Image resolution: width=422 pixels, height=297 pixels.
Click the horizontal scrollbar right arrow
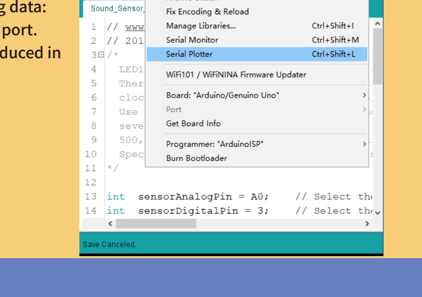[367, 224]
